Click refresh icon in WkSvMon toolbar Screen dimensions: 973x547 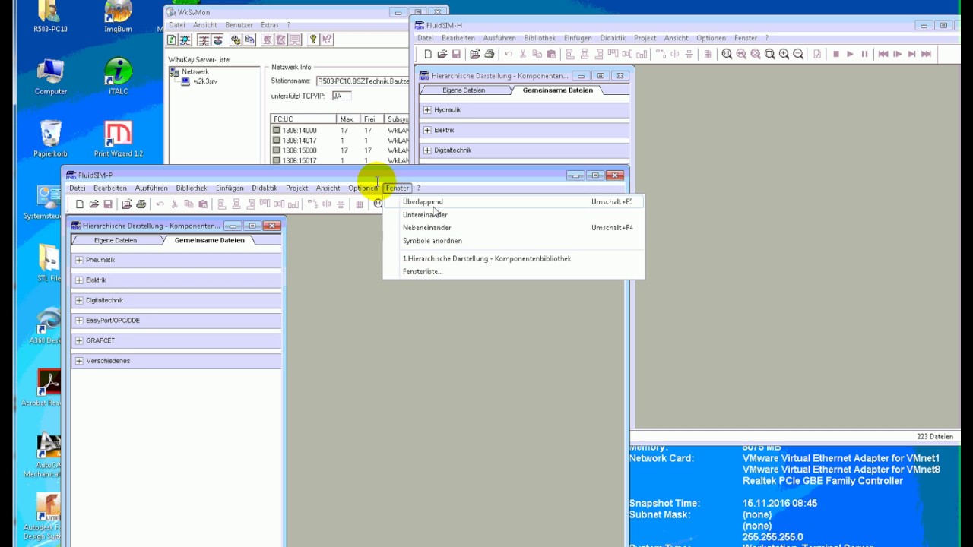(x=172, y=40)
